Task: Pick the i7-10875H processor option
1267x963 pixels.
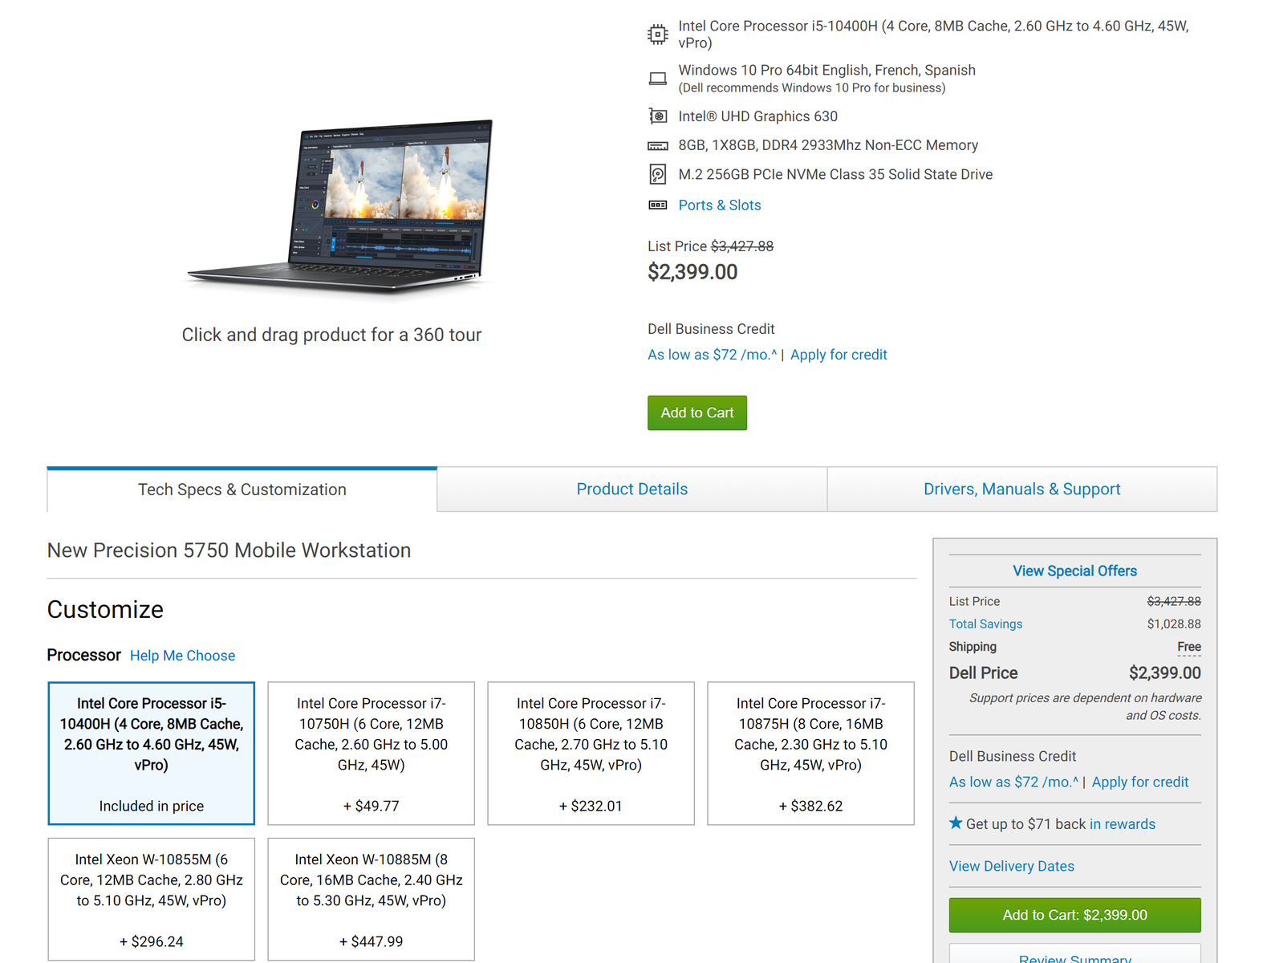Action: (x=810, y=754)
